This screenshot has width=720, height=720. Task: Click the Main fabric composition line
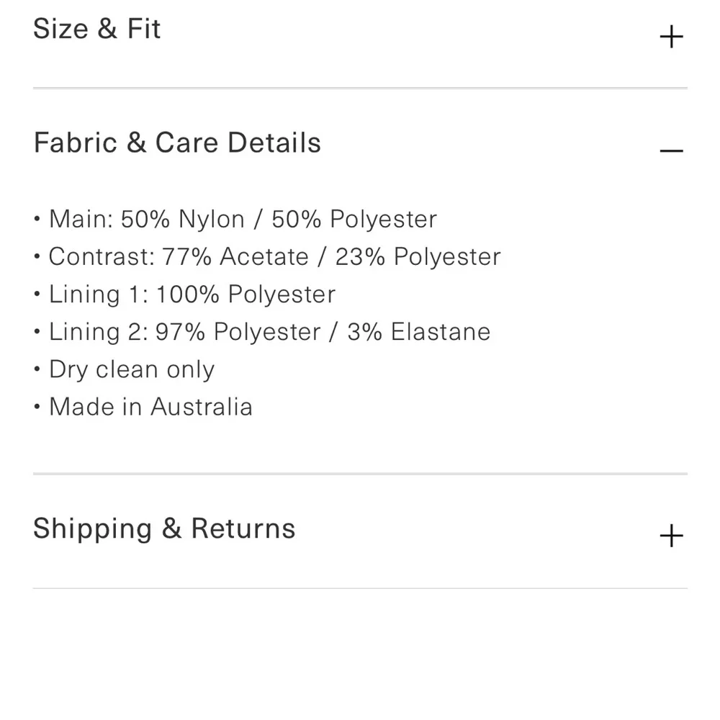tap(243, 219)
